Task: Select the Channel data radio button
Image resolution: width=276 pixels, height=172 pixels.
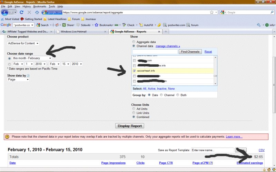Action: (134, 46)
